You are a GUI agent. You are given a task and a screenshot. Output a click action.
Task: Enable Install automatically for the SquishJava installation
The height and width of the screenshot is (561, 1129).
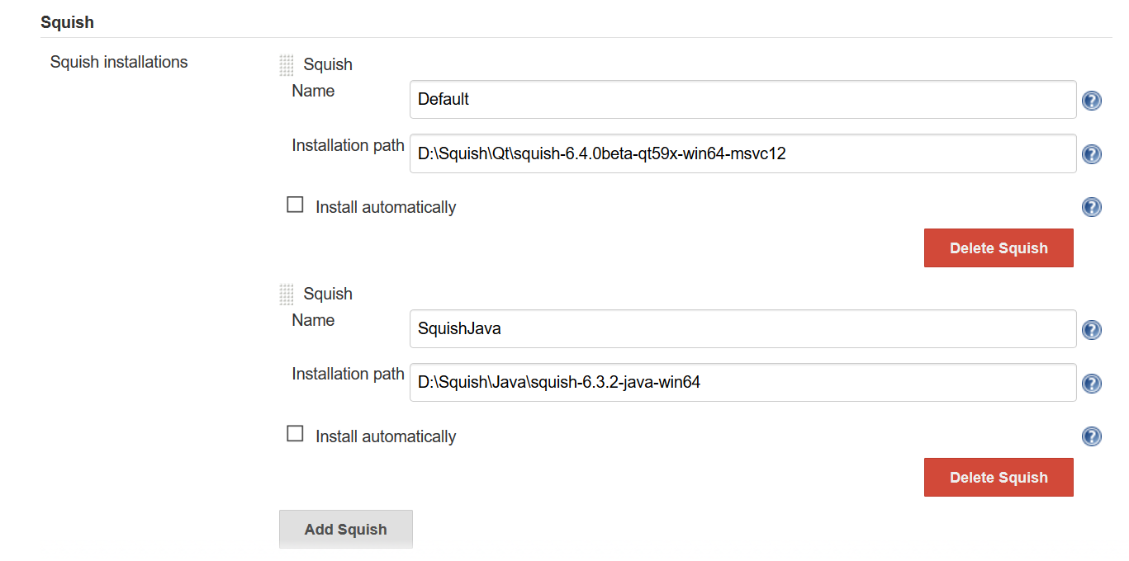(x=295, y=434)
